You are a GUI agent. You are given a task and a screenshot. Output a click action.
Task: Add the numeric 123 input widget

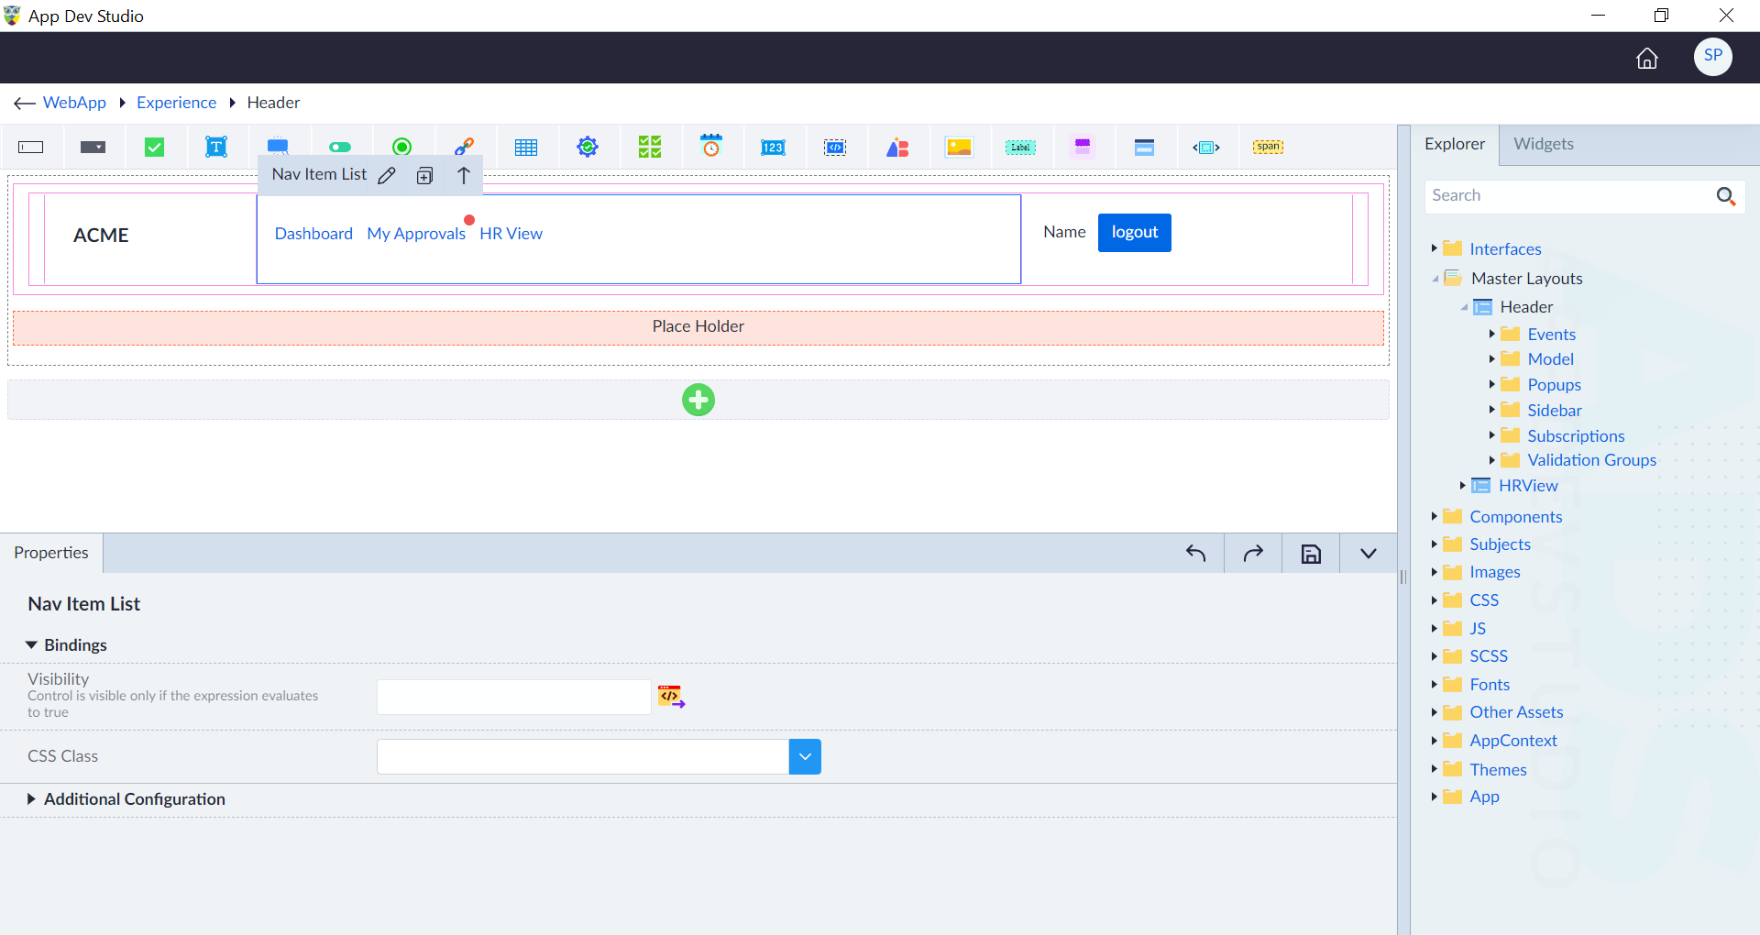point(773,147)
